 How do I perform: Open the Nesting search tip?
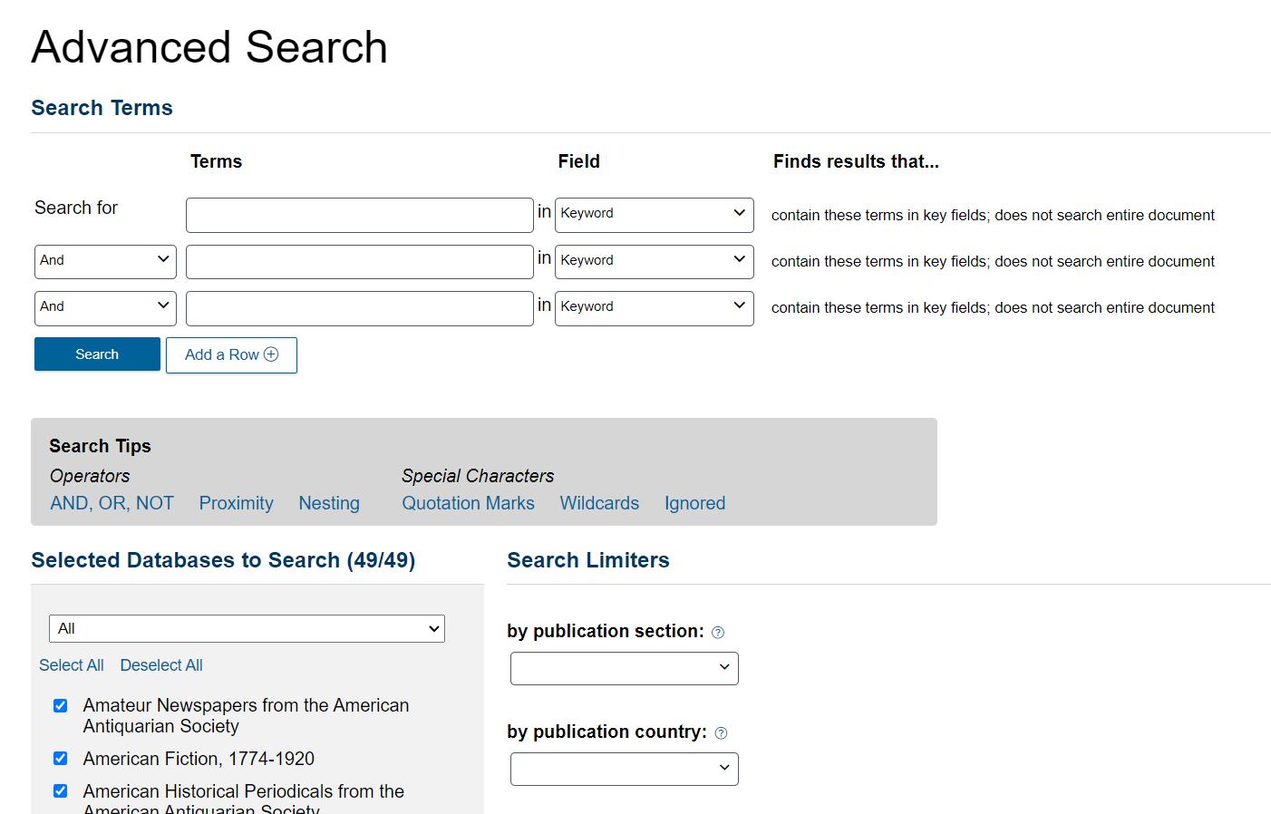[328, 503]
